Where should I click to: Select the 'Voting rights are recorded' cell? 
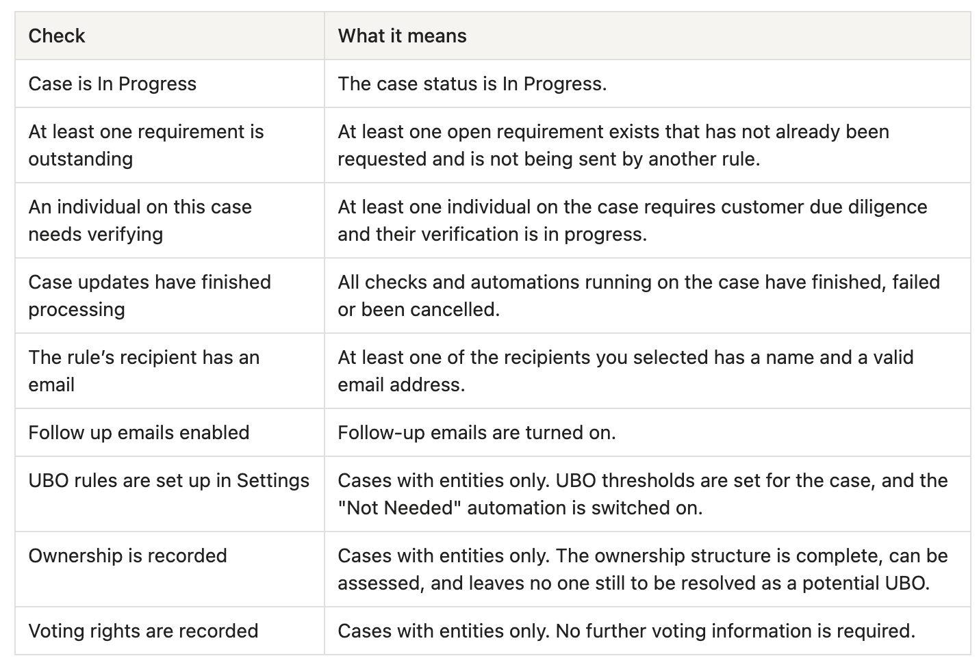170,631
